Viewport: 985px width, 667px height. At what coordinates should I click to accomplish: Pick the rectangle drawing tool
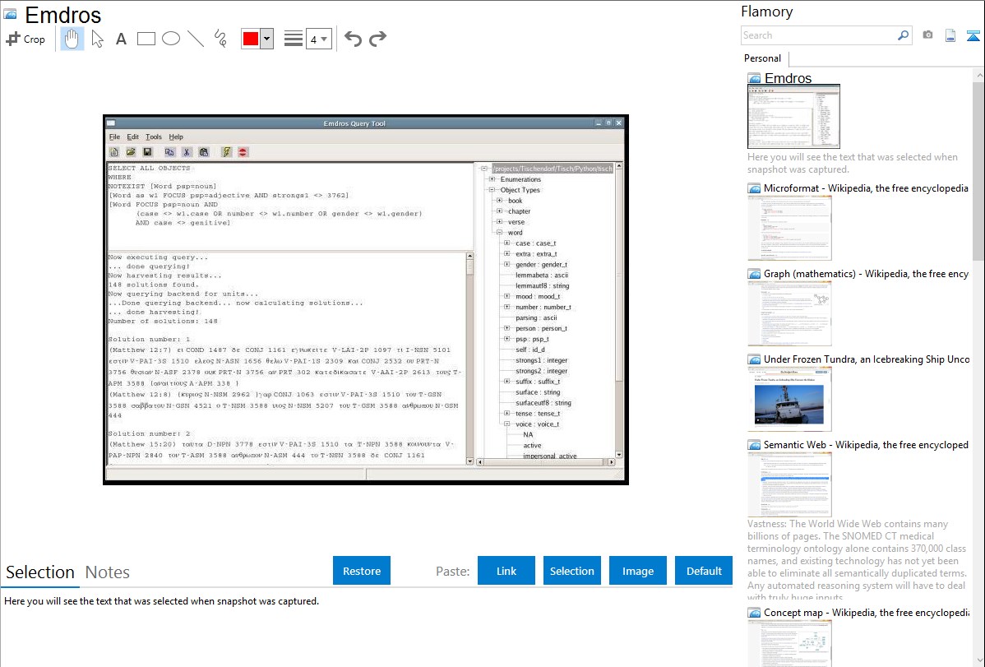coord(146,39)
